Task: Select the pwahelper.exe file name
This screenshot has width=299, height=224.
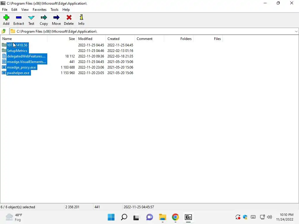Action: [18, 73]
